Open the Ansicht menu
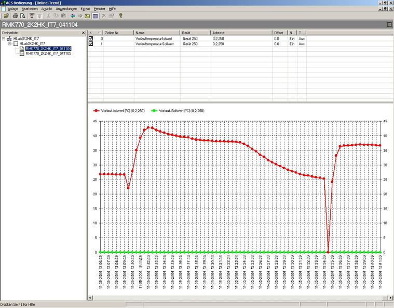 click(47, 9)
